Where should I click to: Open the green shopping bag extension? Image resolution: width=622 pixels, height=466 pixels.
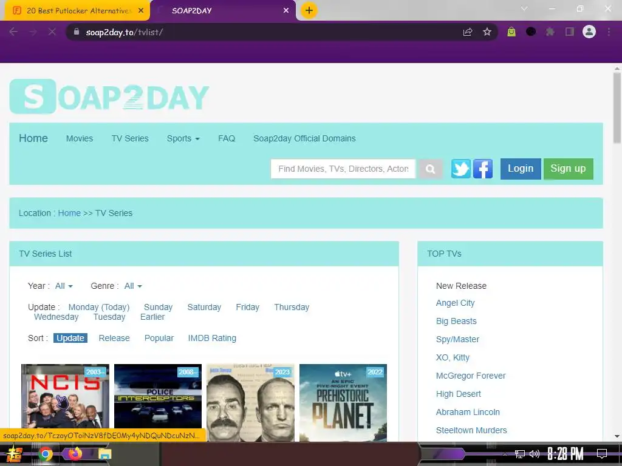coord(511,32)
